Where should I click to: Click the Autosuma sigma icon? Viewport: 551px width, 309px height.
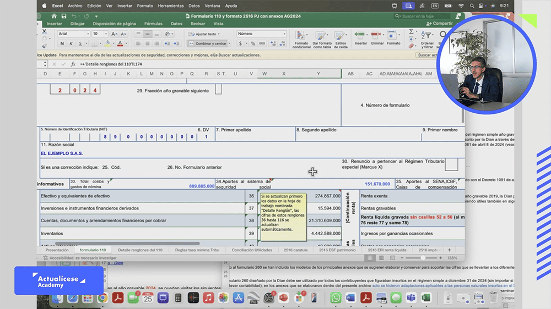411,31
